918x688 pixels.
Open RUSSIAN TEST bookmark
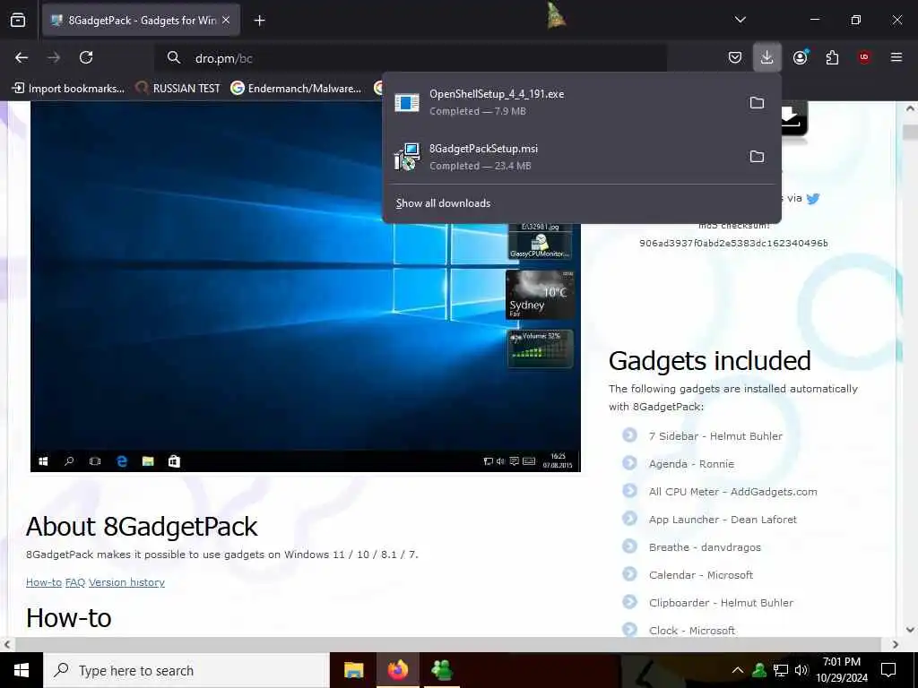tap(178, 89)
